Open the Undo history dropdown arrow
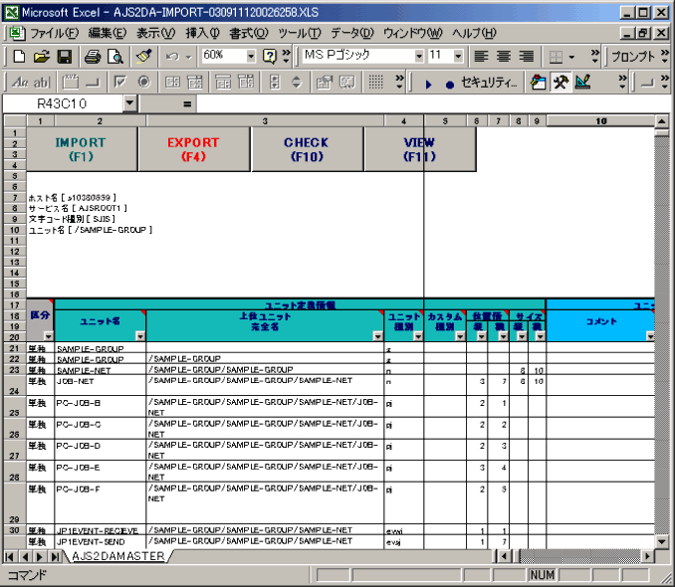 (188, 57)
